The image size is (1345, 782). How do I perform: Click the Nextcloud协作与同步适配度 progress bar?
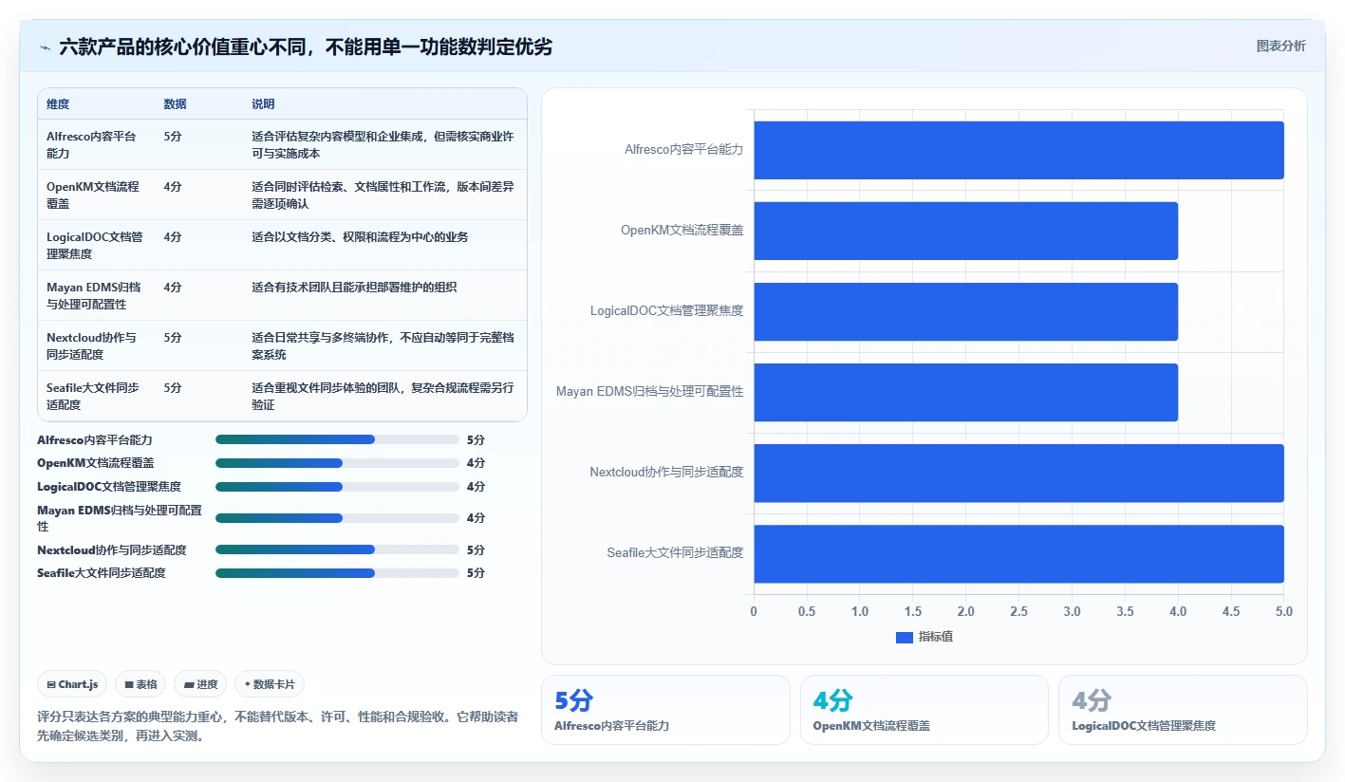(x=337, y=549)
